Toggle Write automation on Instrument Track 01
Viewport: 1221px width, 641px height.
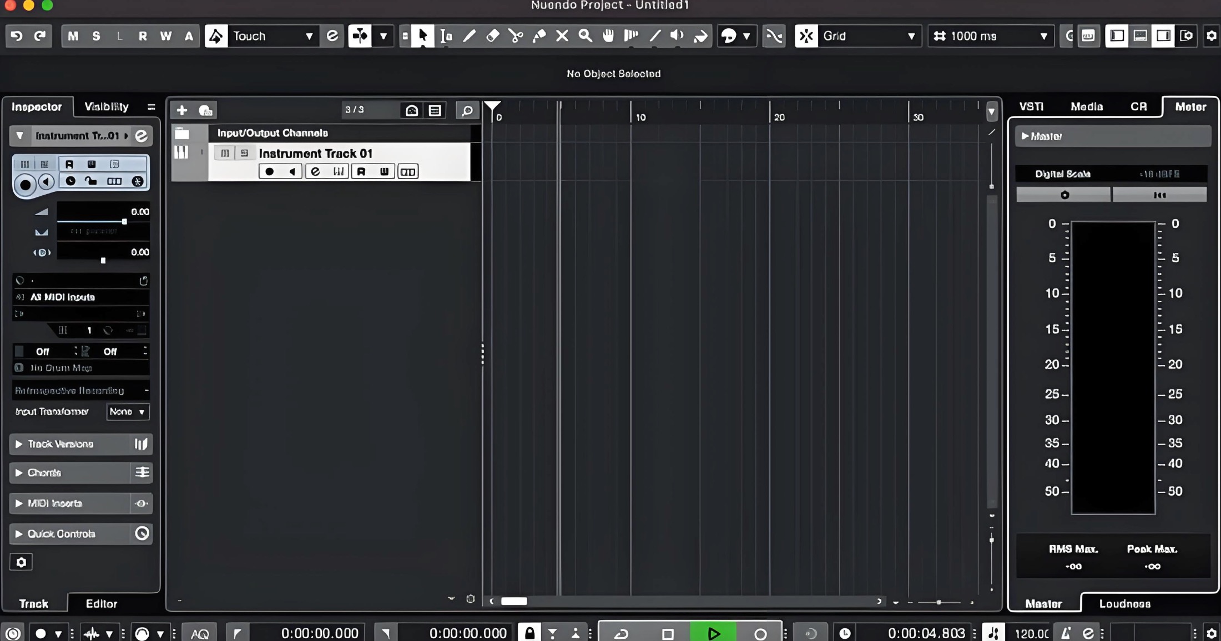coord(384,172)
